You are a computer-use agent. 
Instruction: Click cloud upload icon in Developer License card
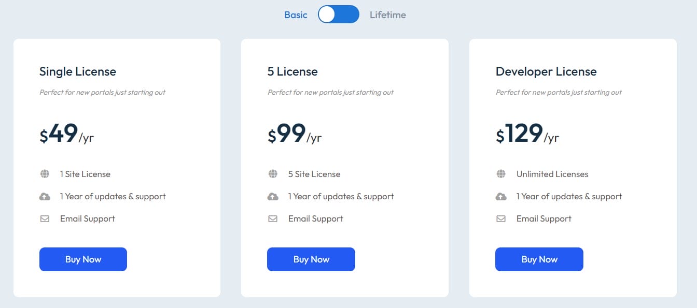click(x=501, y=197)
